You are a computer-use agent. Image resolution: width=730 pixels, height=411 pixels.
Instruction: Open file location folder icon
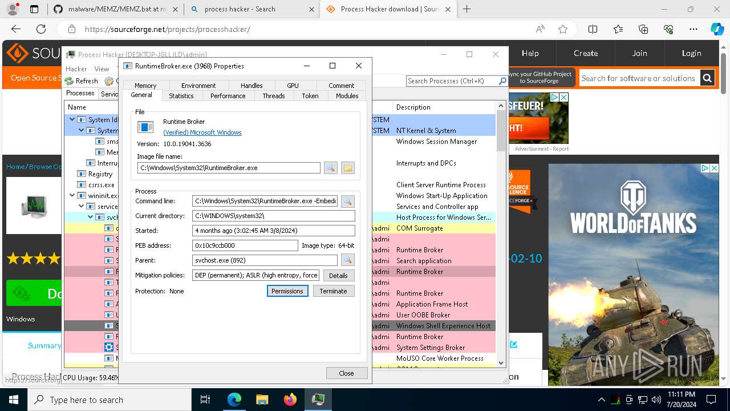pyautogui.click(x=348, y=168)
